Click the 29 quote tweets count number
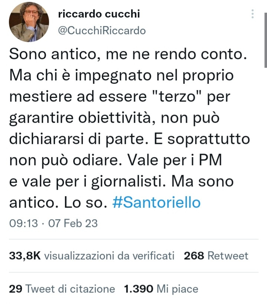This screenshot has height=304, width=267. [16, 289]
